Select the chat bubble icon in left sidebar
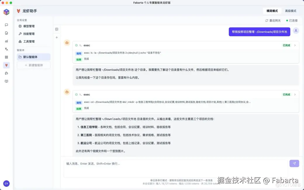 tap(6, 25)
